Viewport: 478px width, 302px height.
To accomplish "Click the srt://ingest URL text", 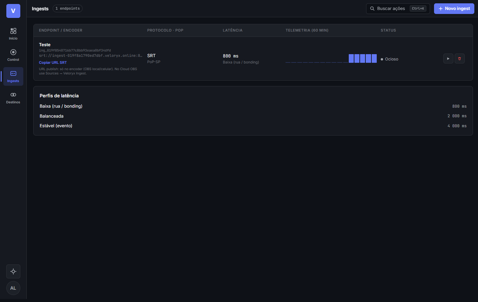I will tap(91, 56).
